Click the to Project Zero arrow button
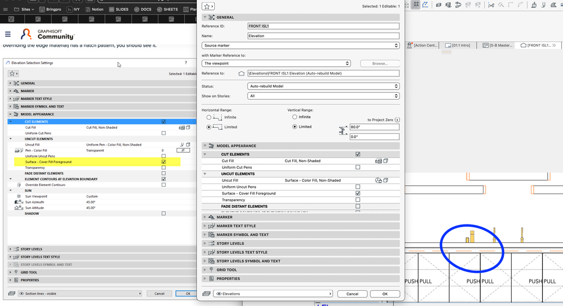This screenshot has height=306, width=563. click(397, 120)
